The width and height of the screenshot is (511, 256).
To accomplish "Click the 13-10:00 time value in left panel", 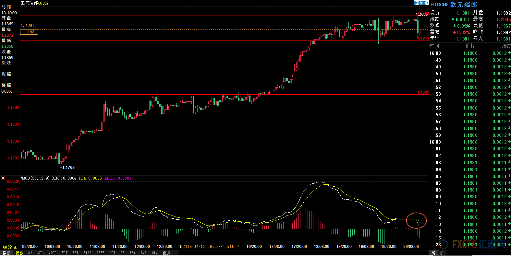I will click(x=9, y=13).
